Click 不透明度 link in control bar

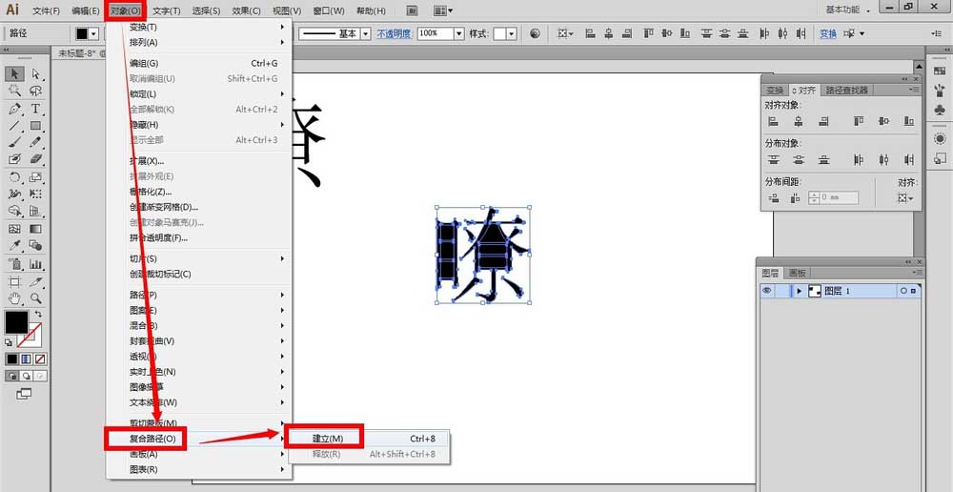(x=394, y=34)
